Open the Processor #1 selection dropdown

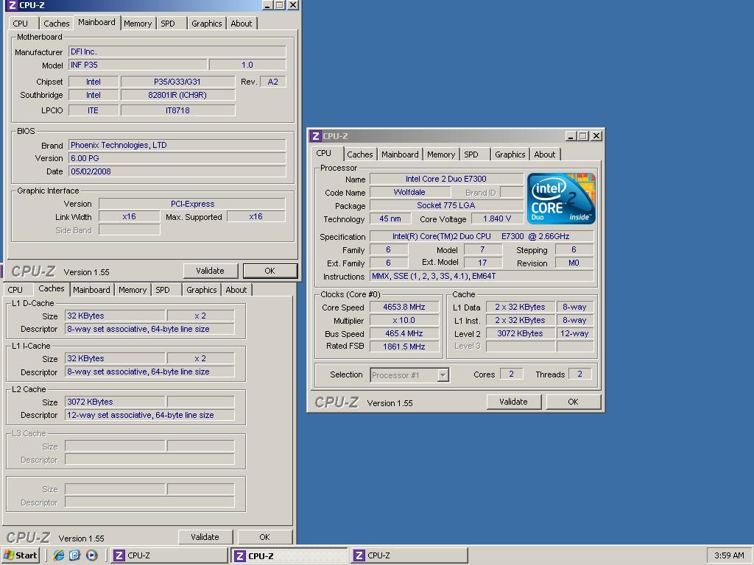(443, 374)
